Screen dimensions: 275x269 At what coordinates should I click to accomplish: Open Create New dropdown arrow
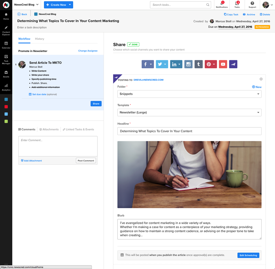pos(70,5)
